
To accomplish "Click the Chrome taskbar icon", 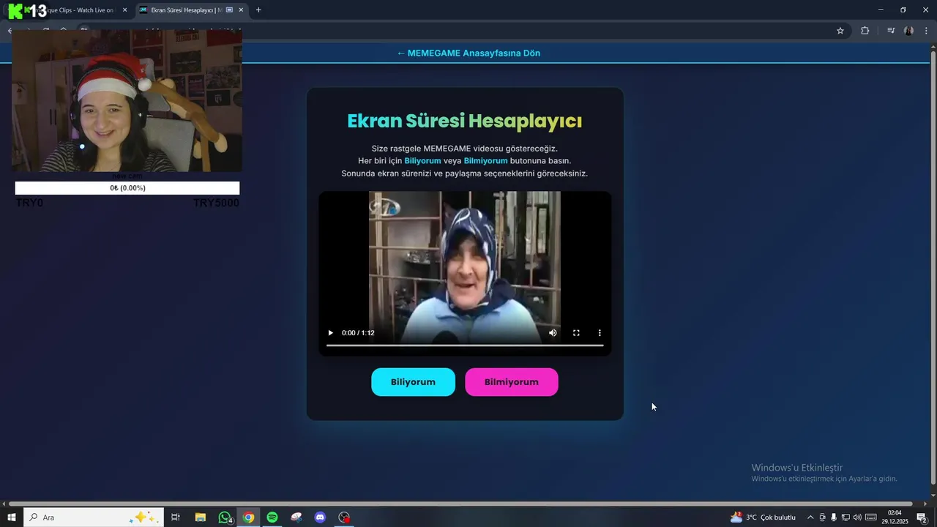I will [248, 517].
